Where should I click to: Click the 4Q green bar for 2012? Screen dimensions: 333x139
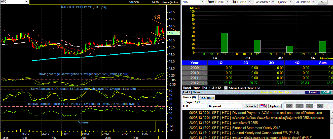(322, 47)
